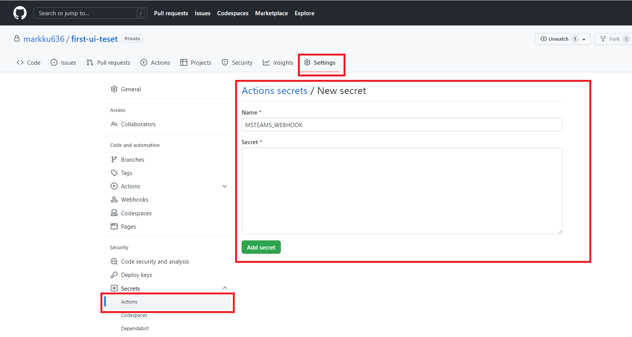The width and height of the screenshot is (632, 337).
Task: Click the Tags label icon
Action: point(114,173)
